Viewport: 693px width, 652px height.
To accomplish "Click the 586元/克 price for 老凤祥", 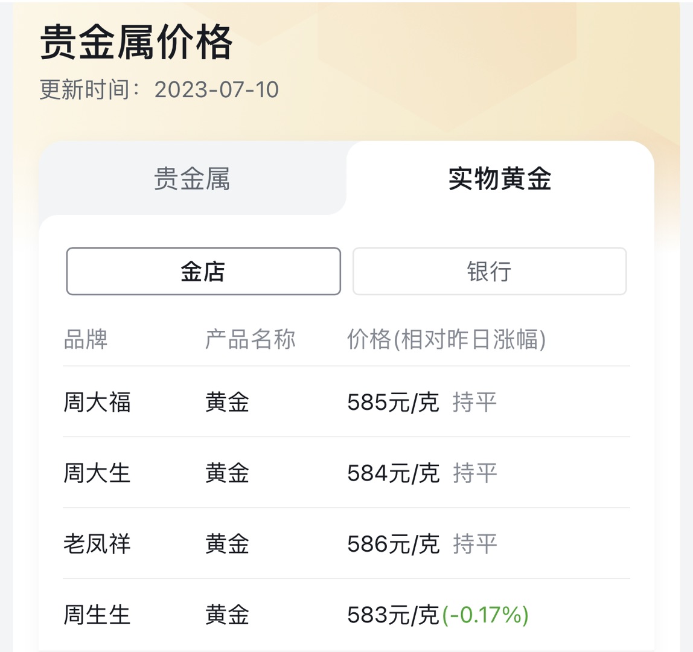I will [x=393, y=544].
